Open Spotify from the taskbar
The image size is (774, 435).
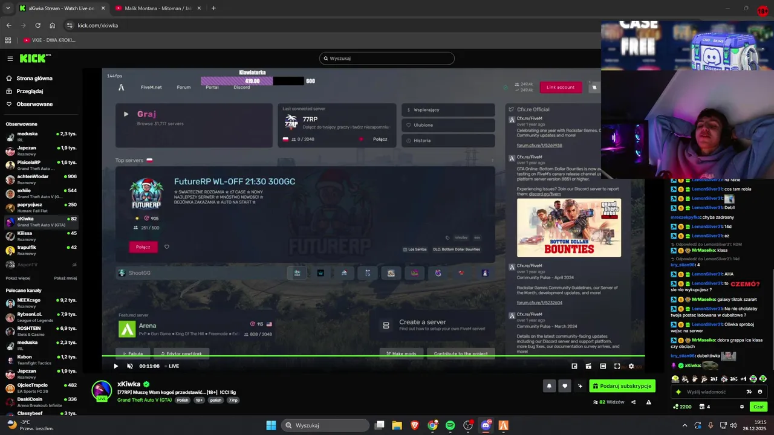pos(450,425)
